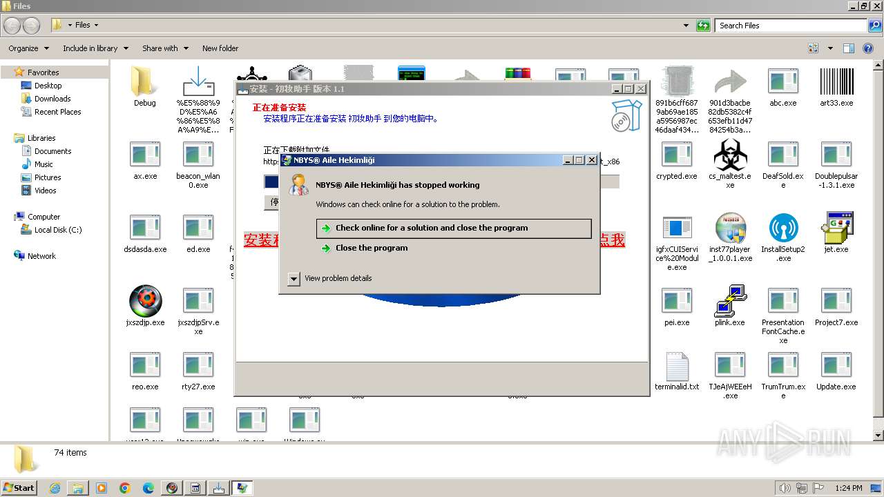This screenshot has height=497, width=884.
Task: Select jxszdjp.exe round icon
Action: pos(145,301)
